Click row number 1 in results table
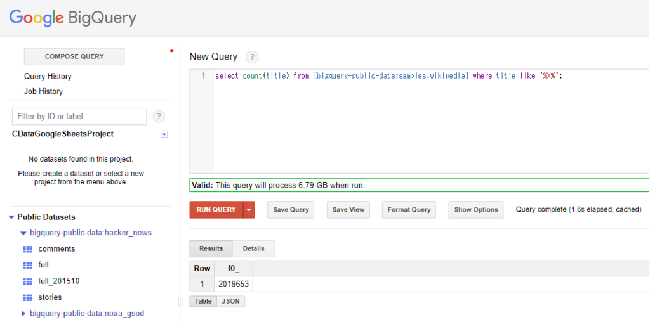650x322 pixels. point(202,285)
